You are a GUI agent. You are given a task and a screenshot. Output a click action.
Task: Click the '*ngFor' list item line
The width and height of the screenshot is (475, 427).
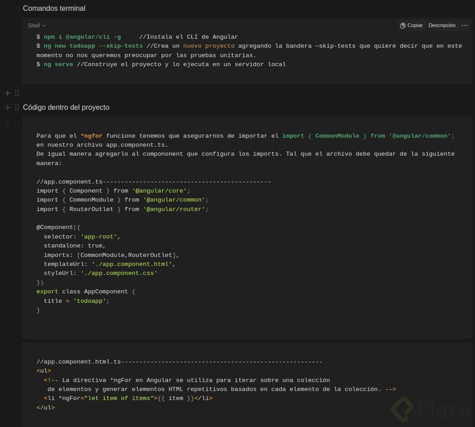tap(128, 398)
